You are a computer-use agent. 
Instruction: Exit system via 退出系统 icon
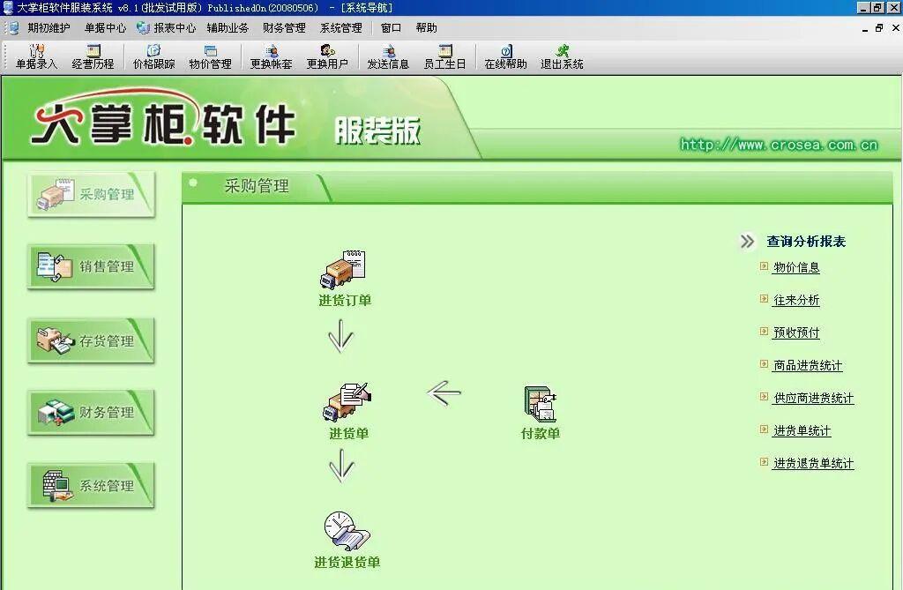tap(560, 56)
